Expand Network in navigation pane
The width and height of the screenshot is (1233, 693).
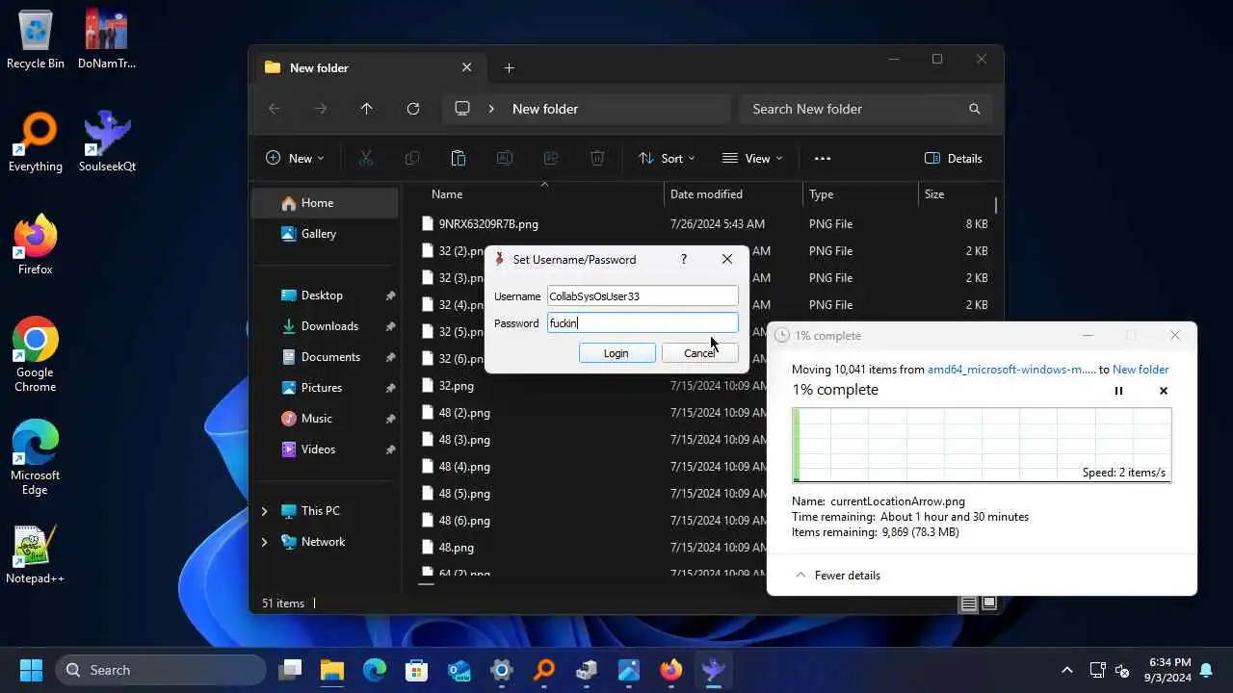(x=265, y=542)
